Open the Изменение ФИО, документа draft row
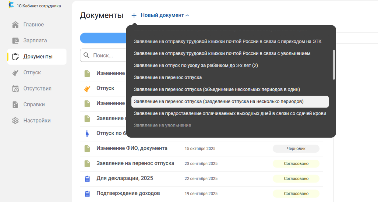Screen dimensions: 378x202 132,148
